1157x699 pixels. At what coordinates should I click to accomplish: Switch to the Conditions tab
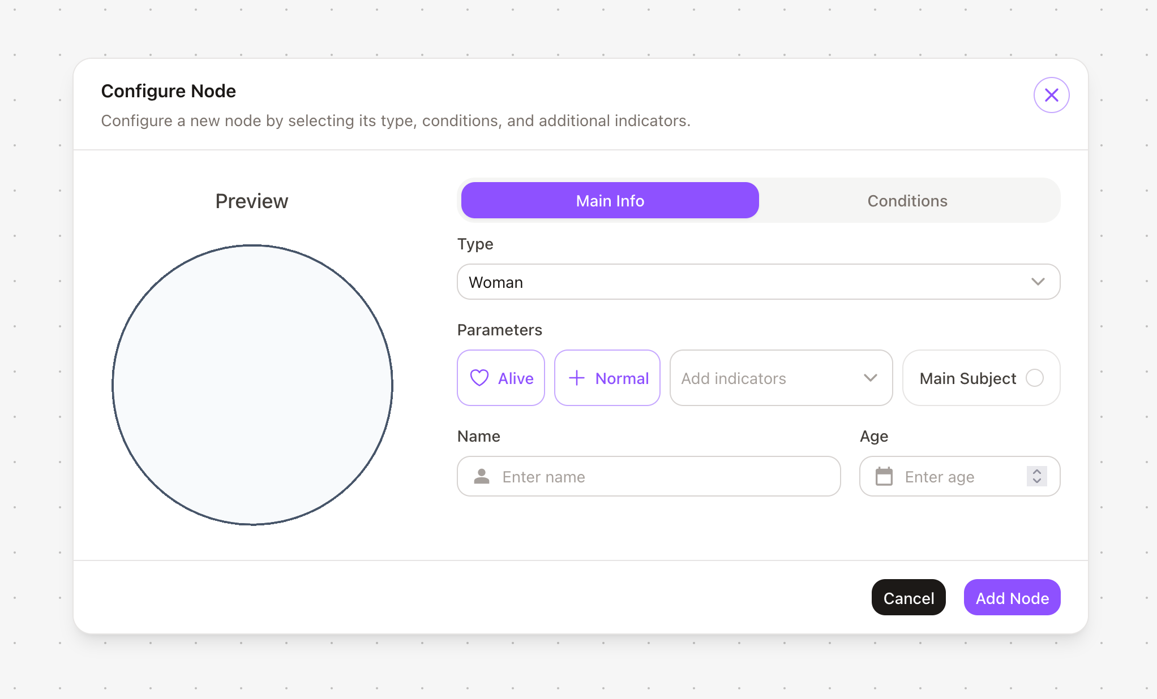pos(907,201)
